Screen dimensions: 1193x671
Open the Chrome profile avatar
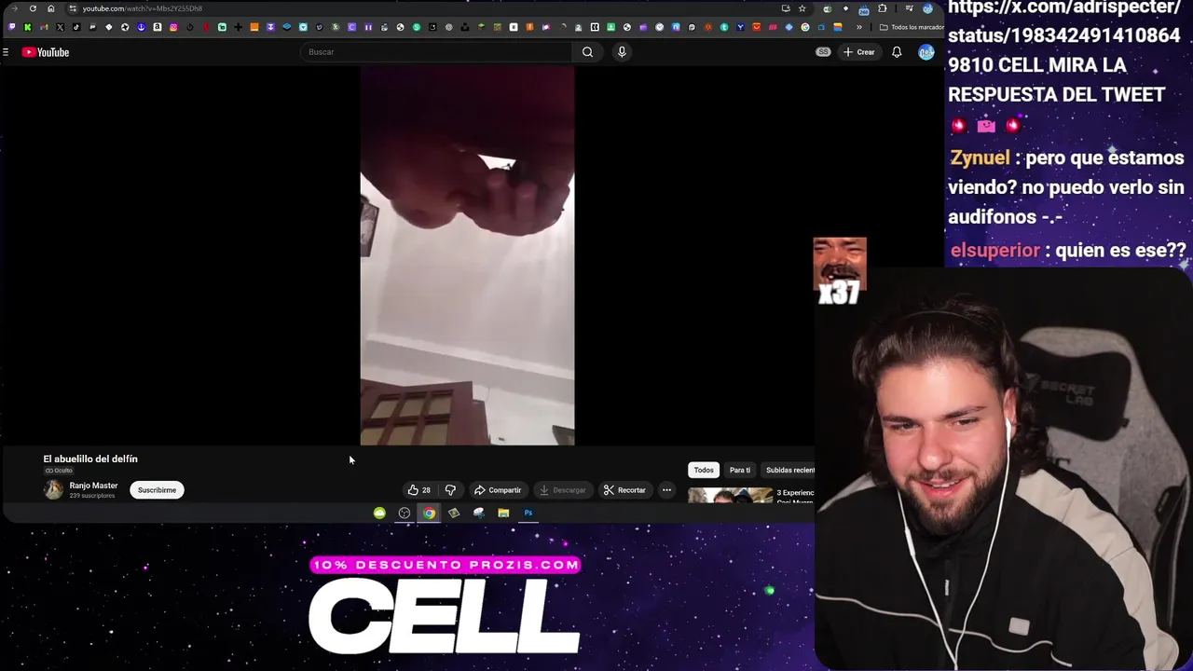927,8
